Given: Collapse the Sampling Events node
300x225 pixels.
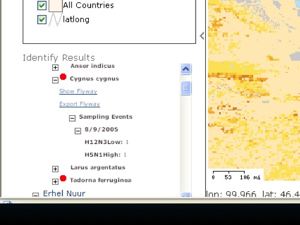Looking at the screenshot, I should click(x=72, y=118).
